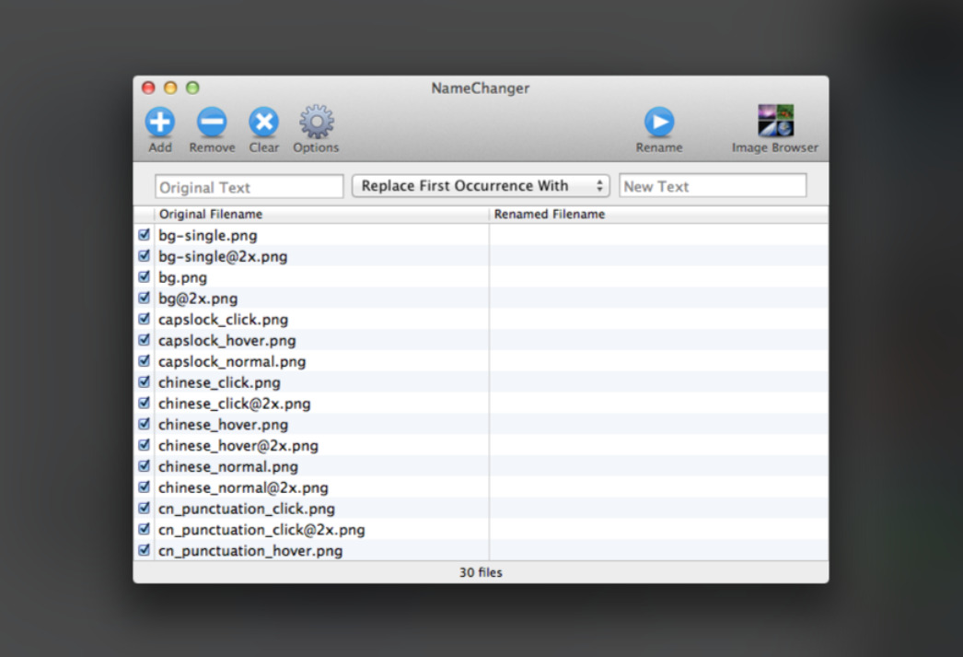Image resolution: width=963 pixels, height=657 pixels.
Task: Minimize NameChanger with the yellow button
Action: coord(170,88)
